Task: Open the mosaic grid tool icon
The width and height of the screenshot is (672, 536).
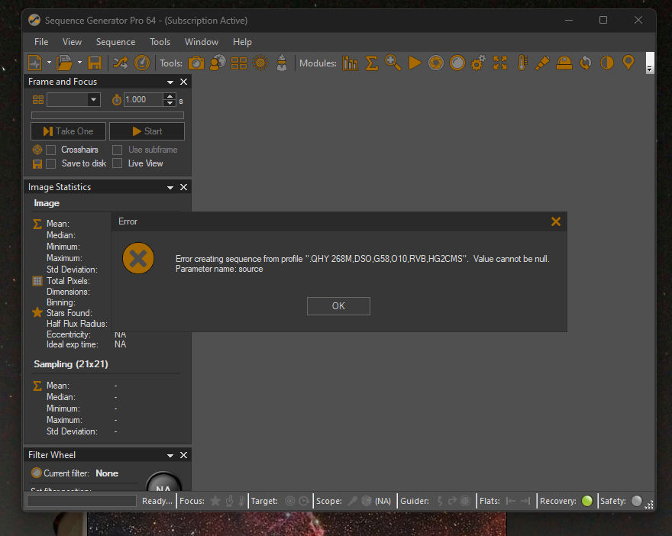Action: click(x=239, y=63)
